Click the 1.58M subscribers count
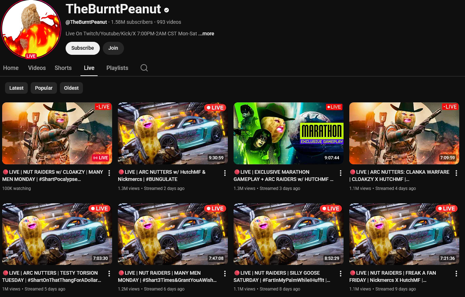This screenshot has width=465, height=297. pyautogui.click(x=132, y=22)
